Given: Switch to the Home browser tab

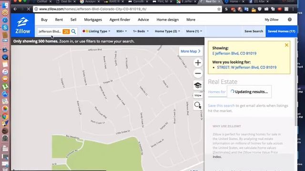Looking at the screenshot, I should tap(234, 1).
